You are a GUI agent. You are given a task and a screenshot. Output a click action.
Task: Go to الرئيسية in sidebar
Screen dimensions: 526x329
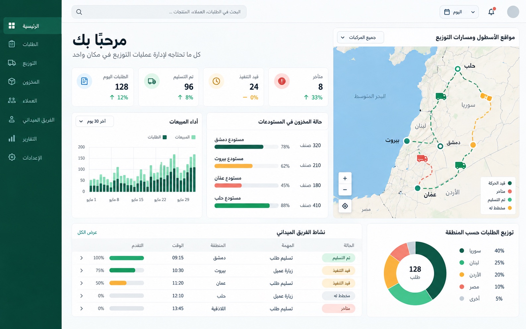(33, 26)
